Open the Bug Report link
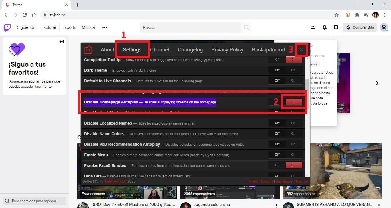Screen dimensions: 391x208 pyautogui.click(x=284, y=181)
